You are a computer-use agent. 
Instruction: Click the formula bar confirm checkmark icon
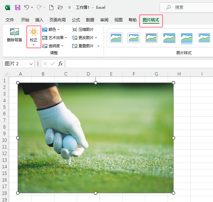[x=52, y=64]
